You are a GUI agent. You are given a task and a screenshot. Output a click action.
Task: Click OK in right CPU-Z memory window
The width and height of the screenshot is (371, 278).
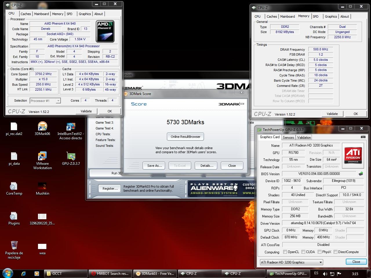point(356,114)
